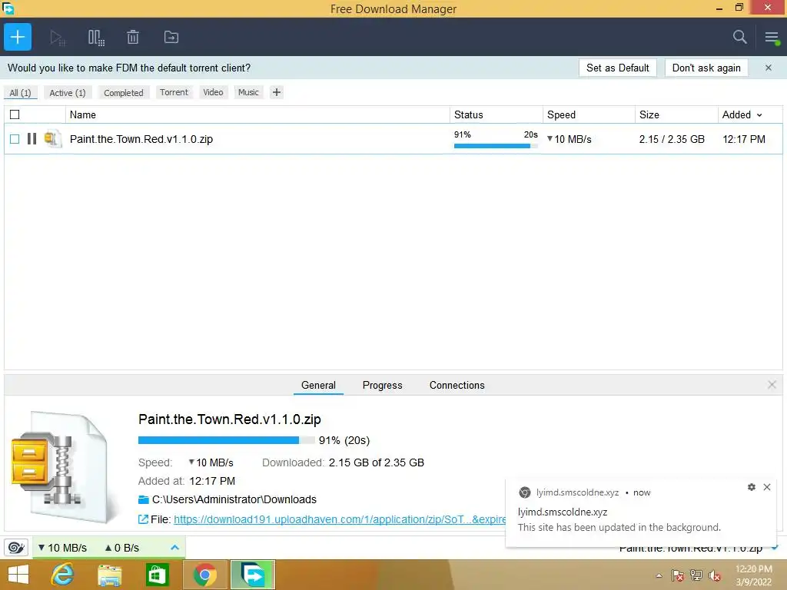Select the Video filter tab
This screenshot has width=787, height=590.
click(213, 92)
